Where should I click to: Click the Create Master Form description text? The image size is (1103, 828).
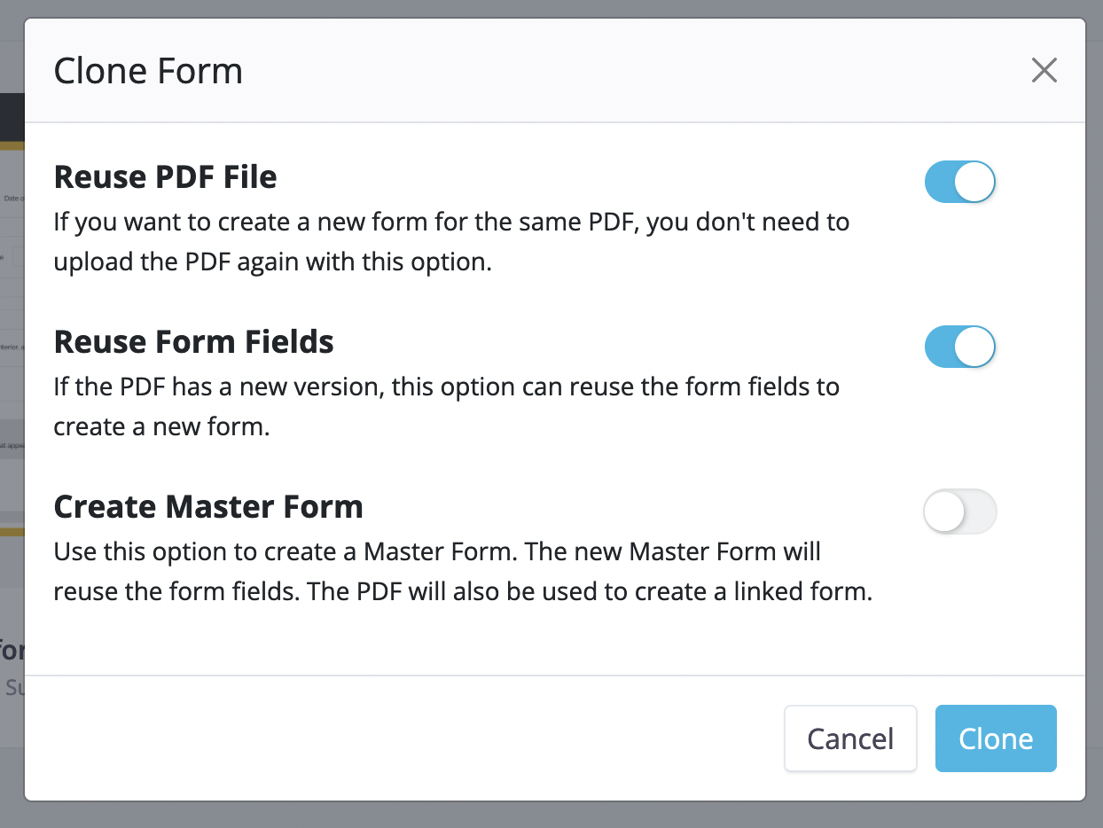463,572
